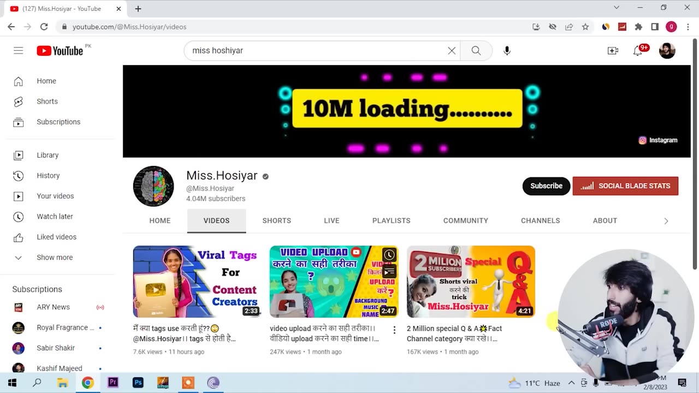699x393 pixels.
Task: Click the address bar URL
Action: point(129,27)
